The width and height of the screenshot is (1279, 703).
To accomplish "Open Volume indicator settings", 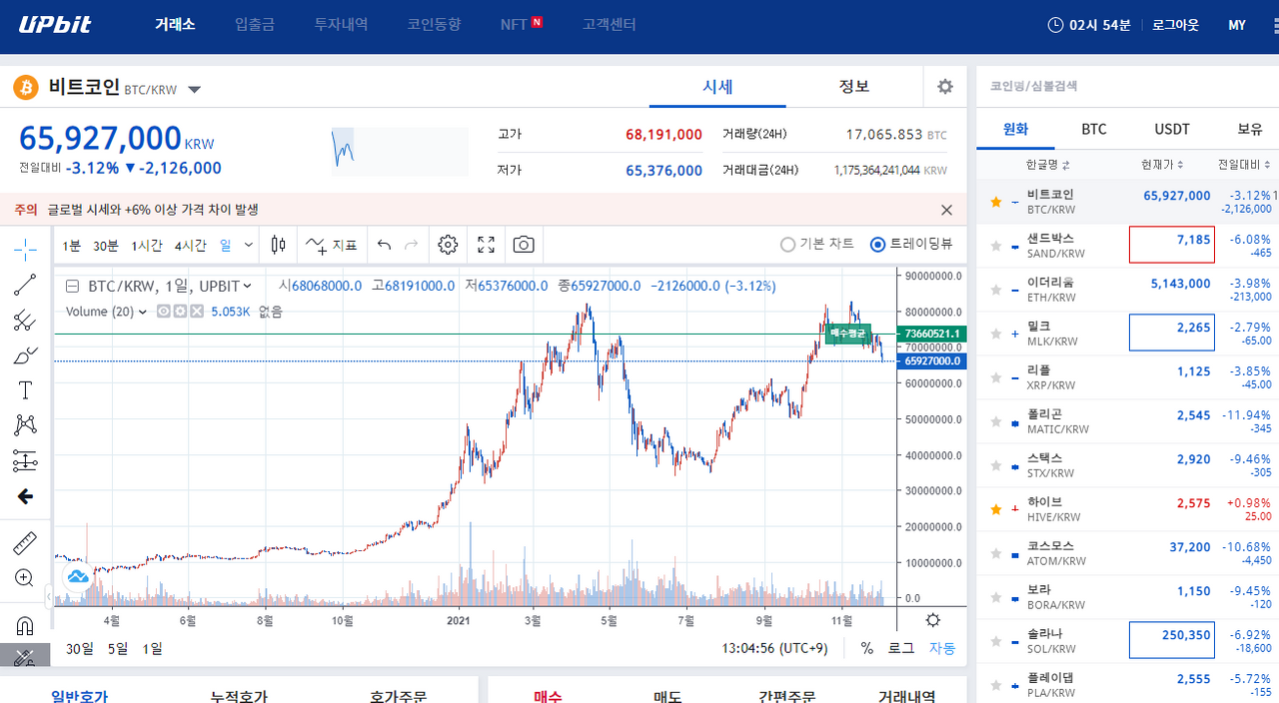I will click(180, 312).
